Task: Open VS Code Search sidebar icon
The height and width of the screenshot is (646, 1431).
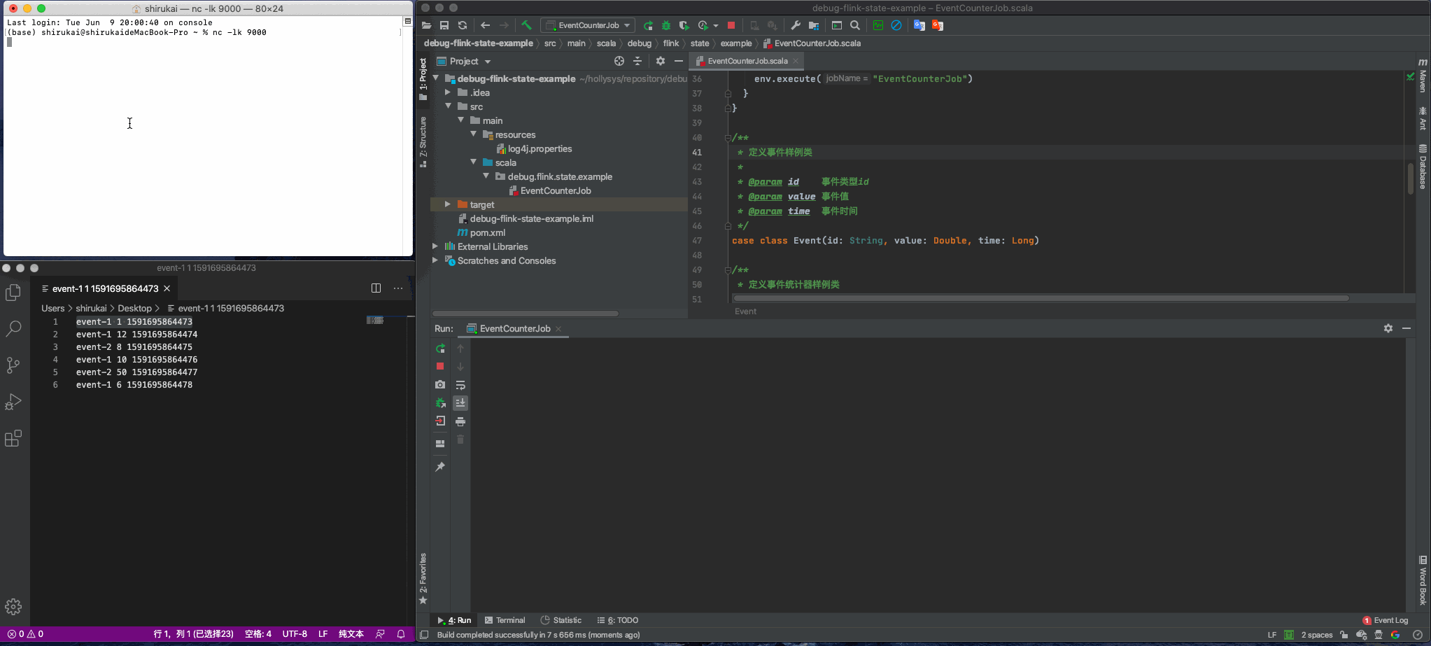Action: point(13,328)
